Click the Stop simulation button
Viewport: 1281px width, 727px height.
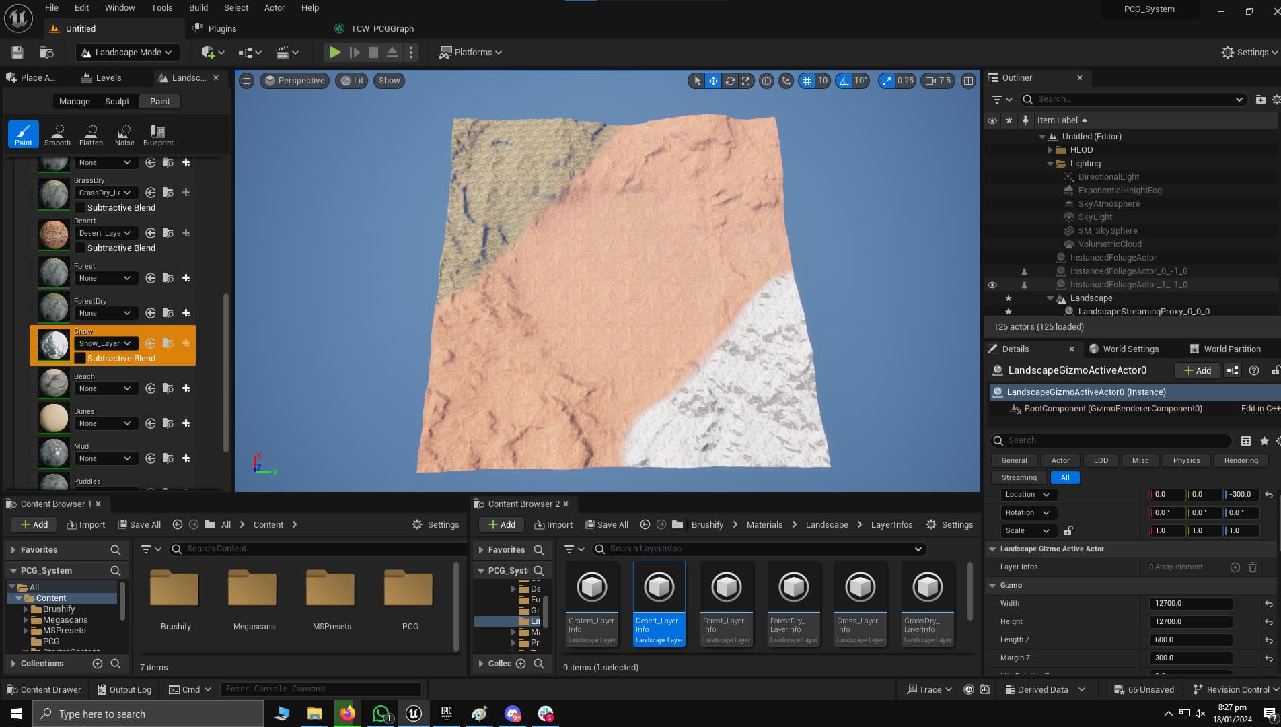[373, 52]
